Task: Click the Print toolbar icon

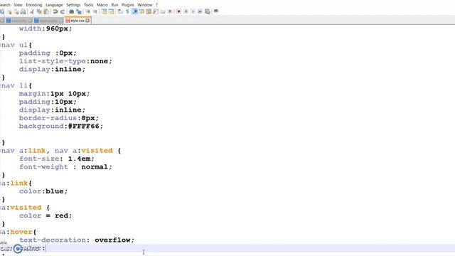Action: point(23,11)
